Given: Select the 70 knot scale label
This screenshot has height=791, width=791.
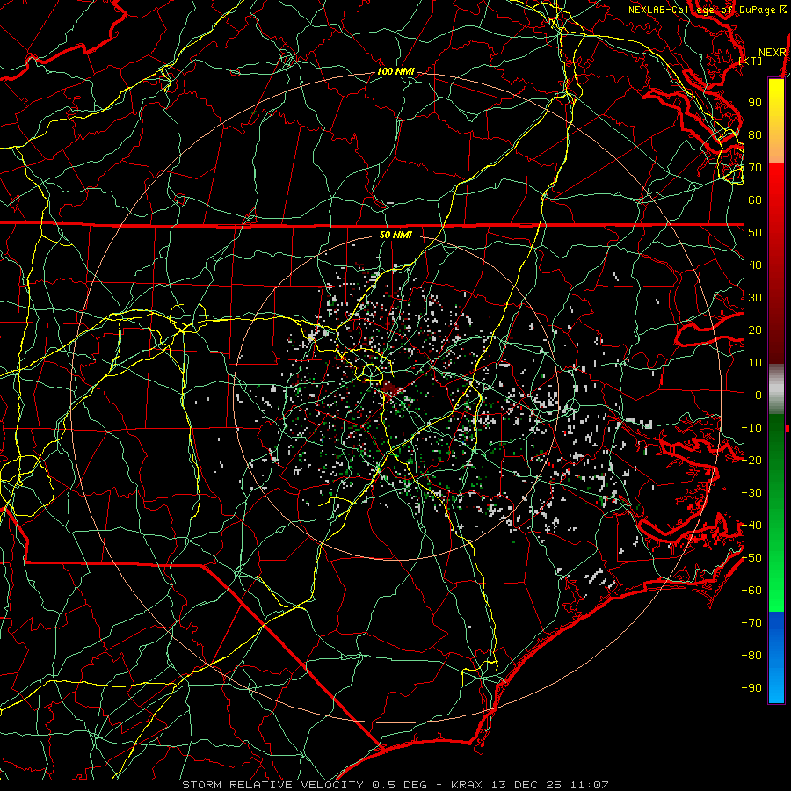Looking at the screenshot, I should [x=755, y=168].
